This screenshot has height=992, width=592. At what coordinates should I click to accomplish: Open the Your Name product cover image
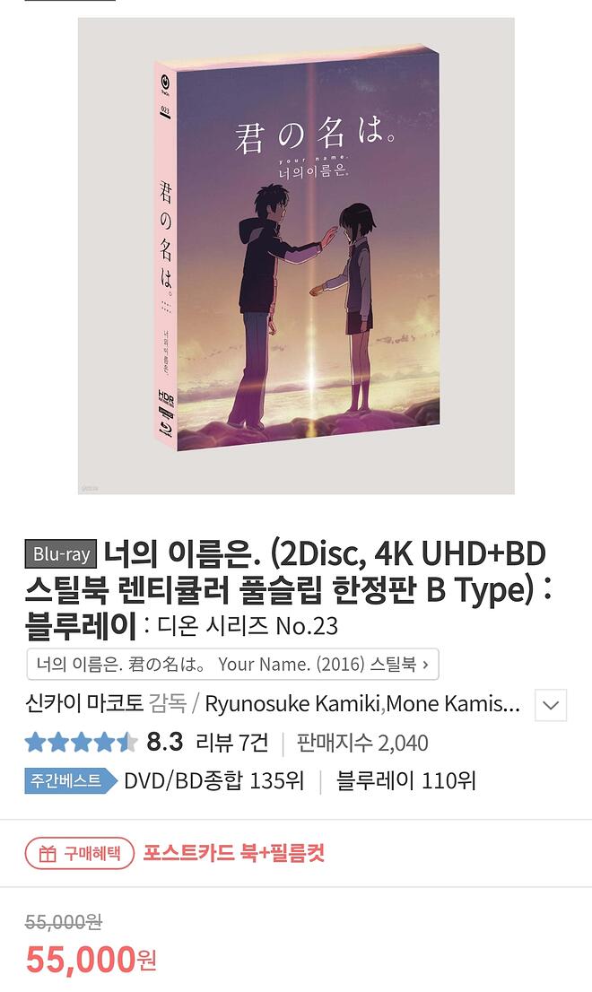pyautogui.click(x=296, y=256)
